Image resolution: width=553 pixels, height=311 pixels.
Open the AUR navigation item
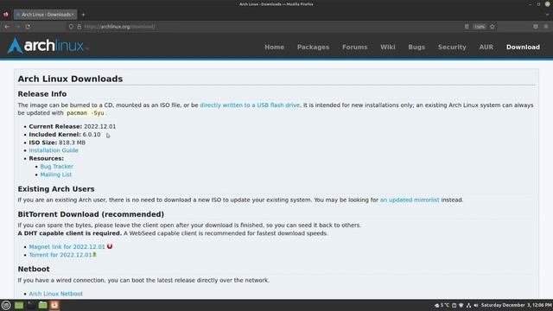click(x=486, y=47)
